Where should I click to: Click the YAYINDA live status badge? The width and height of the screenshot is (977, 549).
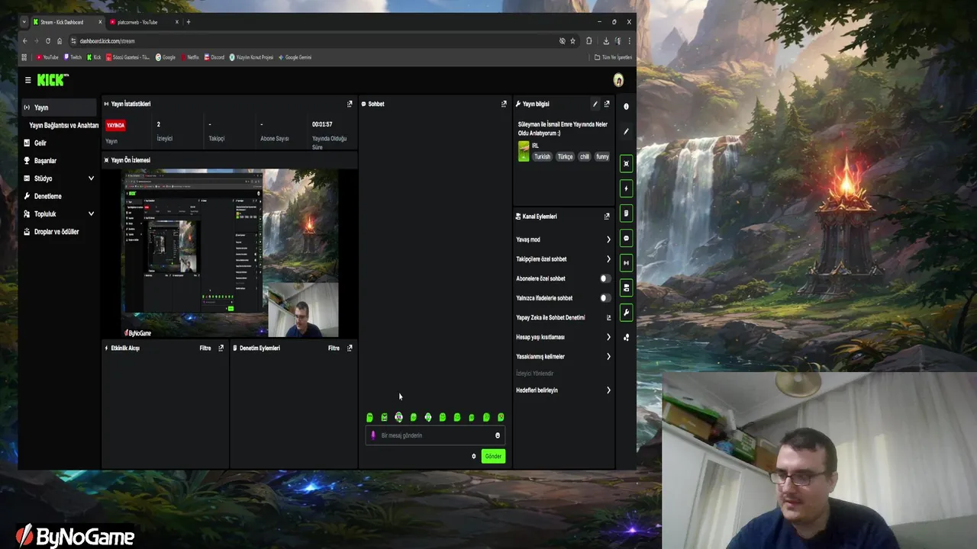116,125
